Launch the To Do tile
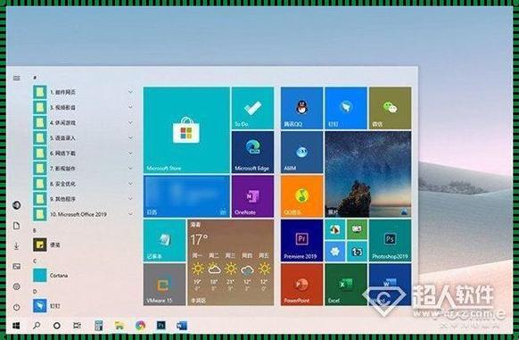This screenshot has height=340, width=519. (252, 108)
